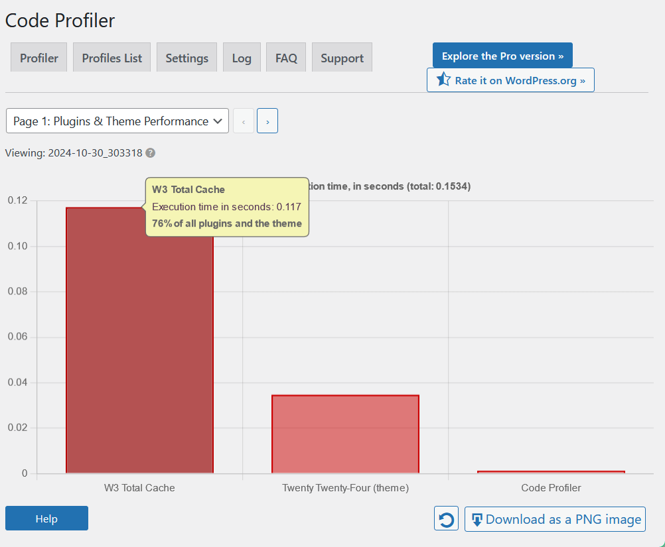Image resolution: width=665 pixels, height=547 pixels.
Task: Select the Code Profiler bar in chart
Action: [x=551, y=472]
